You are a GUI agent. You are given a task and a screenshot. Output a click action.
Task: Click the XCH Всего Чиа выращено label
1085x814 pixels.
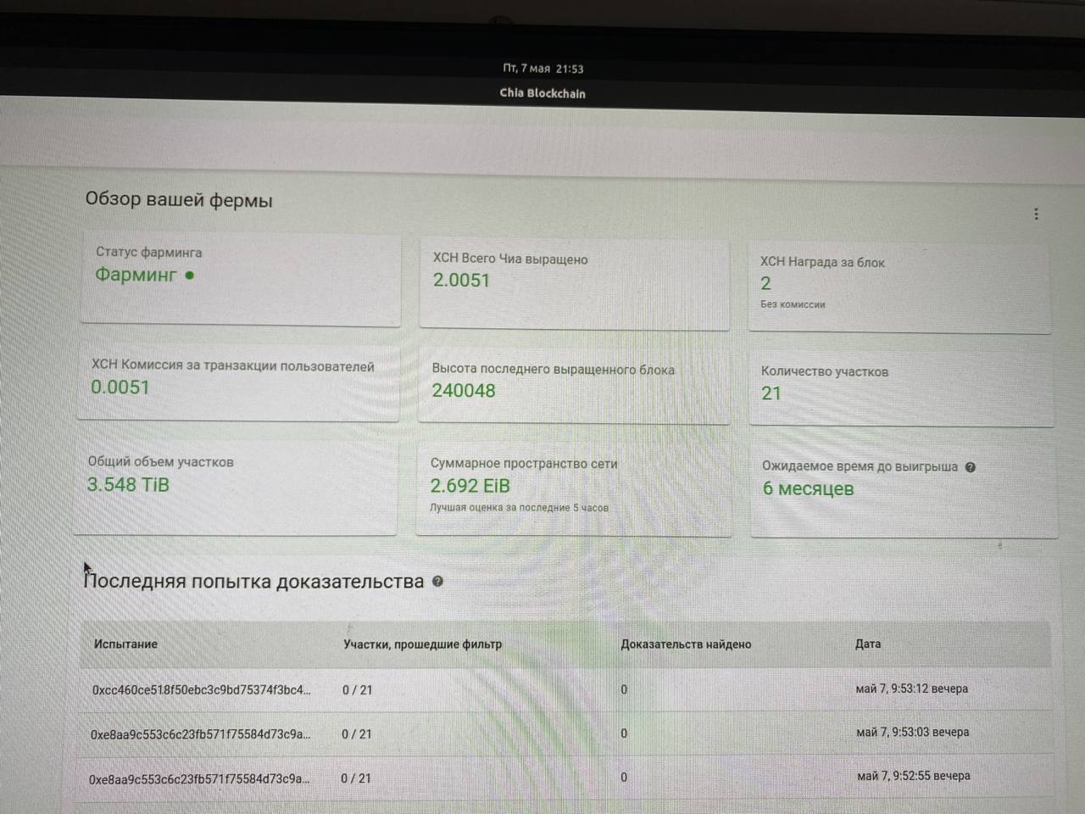[510, 259]
